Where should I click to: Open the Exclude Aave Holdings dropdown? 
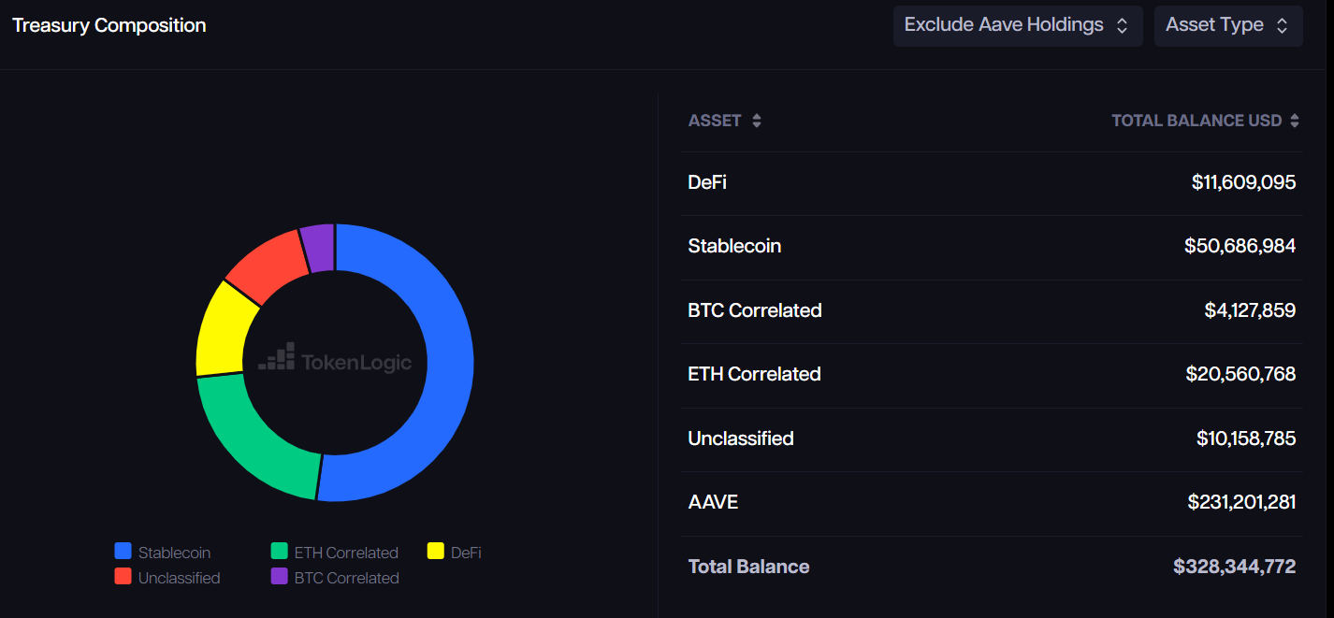pyautogui.click(x=1004, y=25)
